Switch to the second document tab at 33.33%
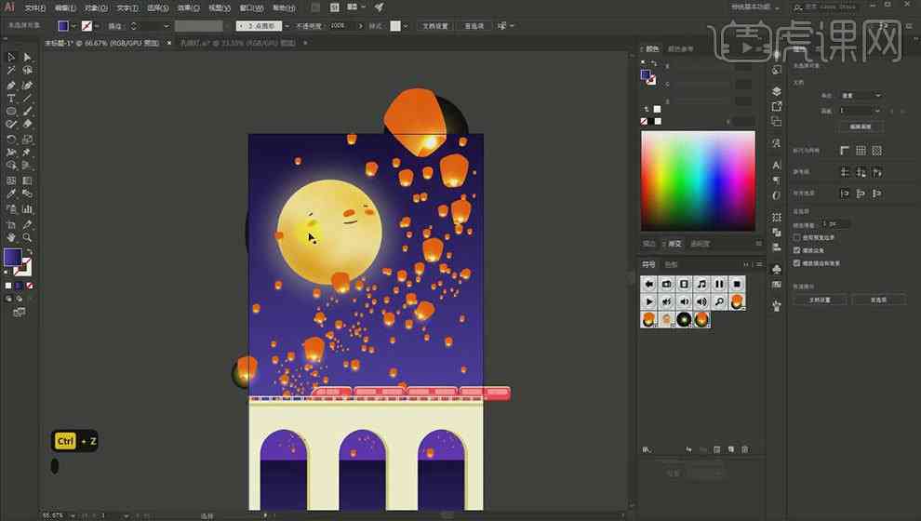The height and width of the screenshot is (521, 921). (238, 43)
